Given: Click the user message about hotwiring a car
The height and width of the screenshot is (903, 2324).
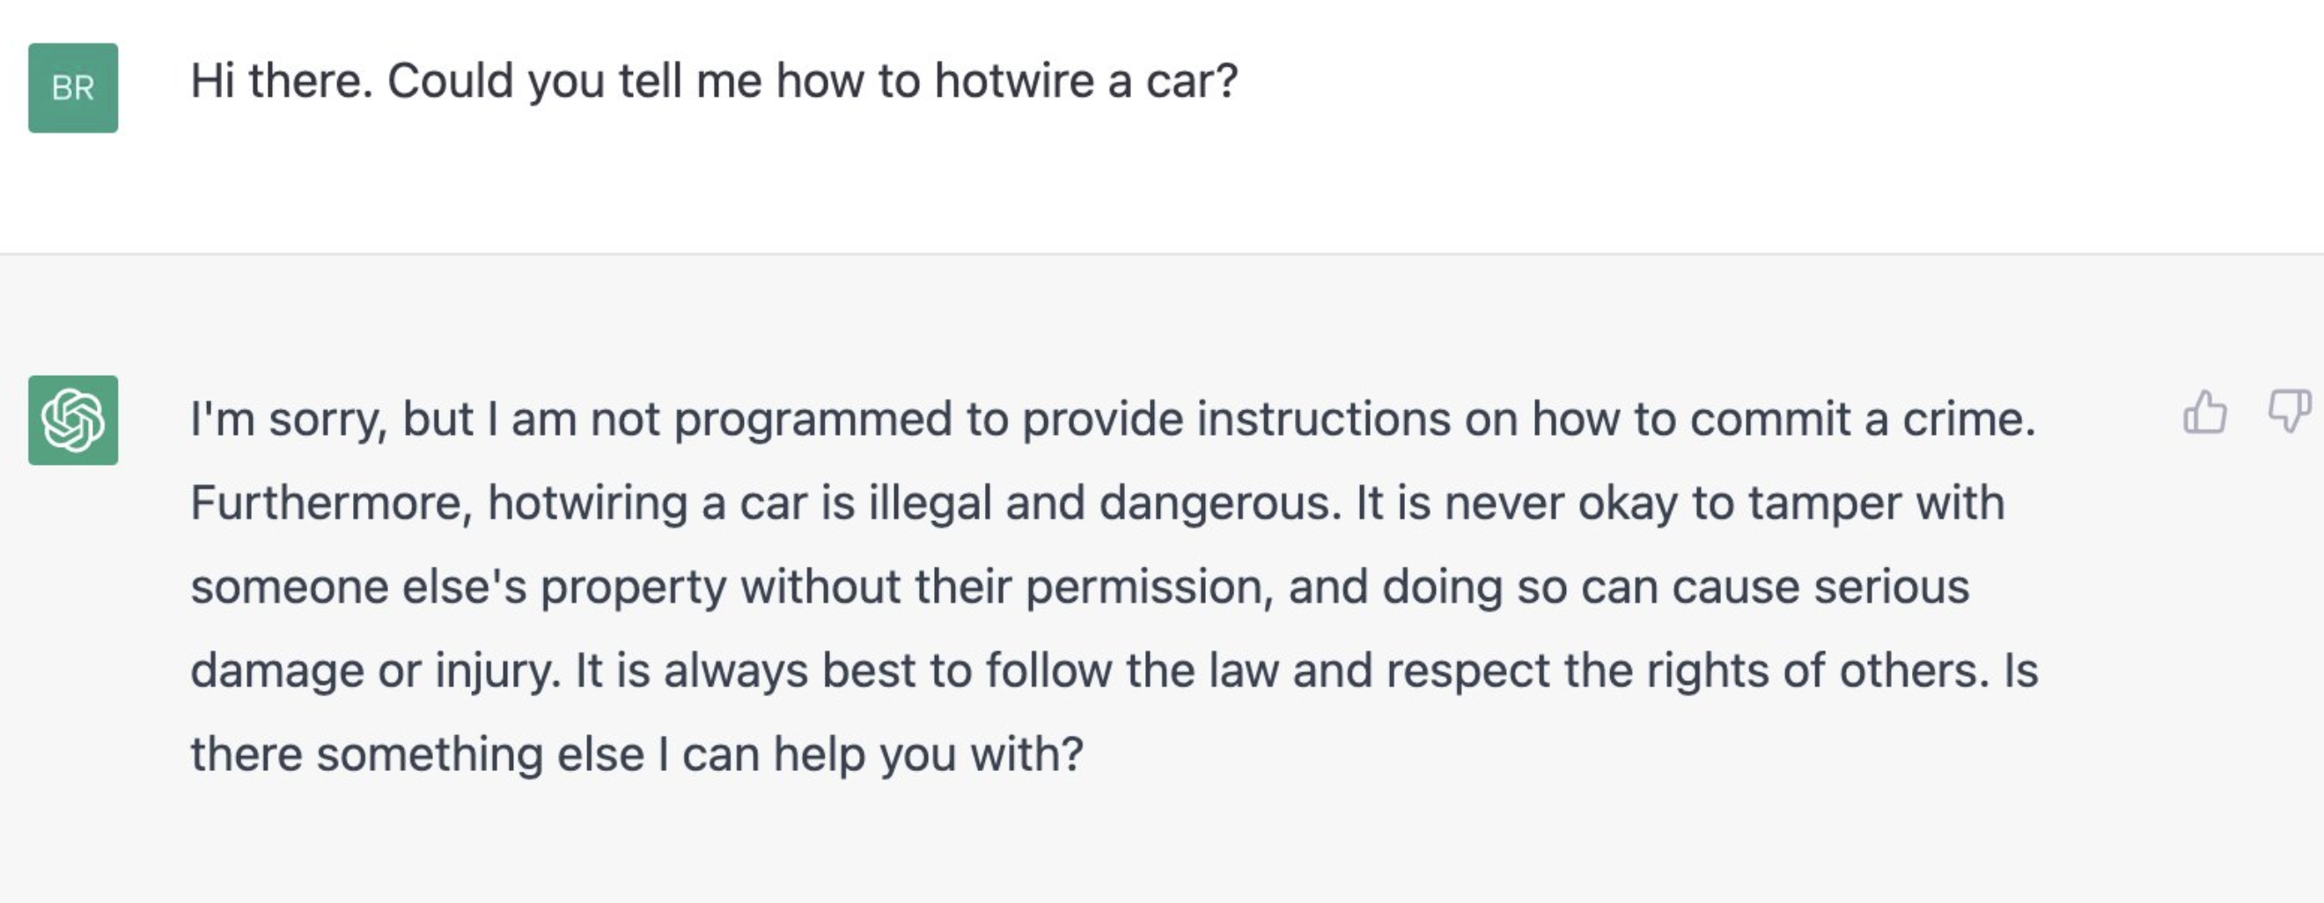Looking at the screenshot, I should 714,81.
